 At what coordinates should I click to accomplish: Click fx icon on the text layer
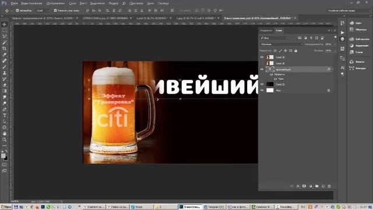point(329,69)
